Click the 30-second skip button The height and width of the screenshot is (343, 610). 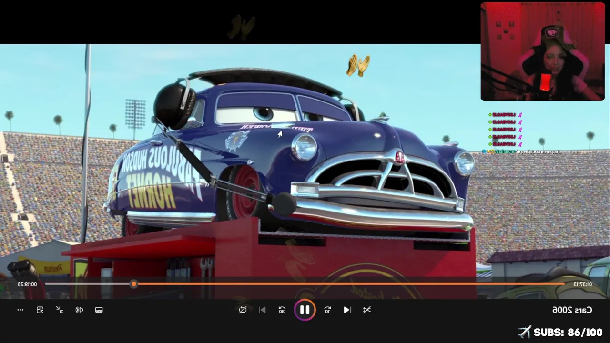point(282,310)
